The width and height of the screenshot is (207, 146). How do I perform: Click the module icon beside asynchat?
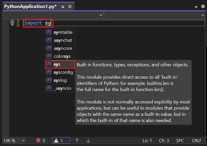click(49, 40)
